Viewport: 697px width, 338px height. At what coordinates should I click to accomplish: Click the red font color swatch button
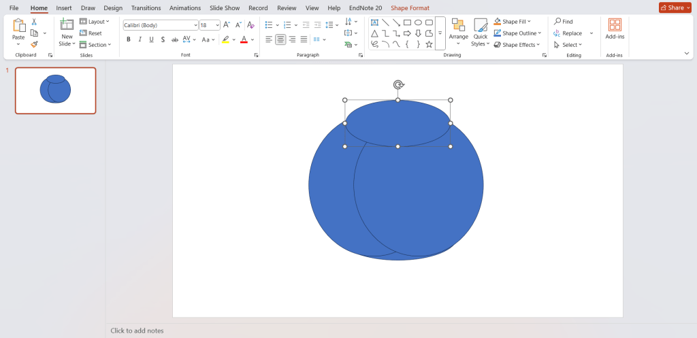coord(243,39)
